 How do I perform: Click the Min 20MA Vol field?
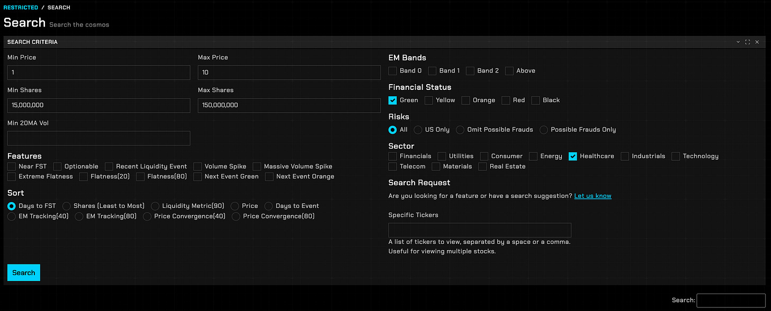tap(98, 138)
